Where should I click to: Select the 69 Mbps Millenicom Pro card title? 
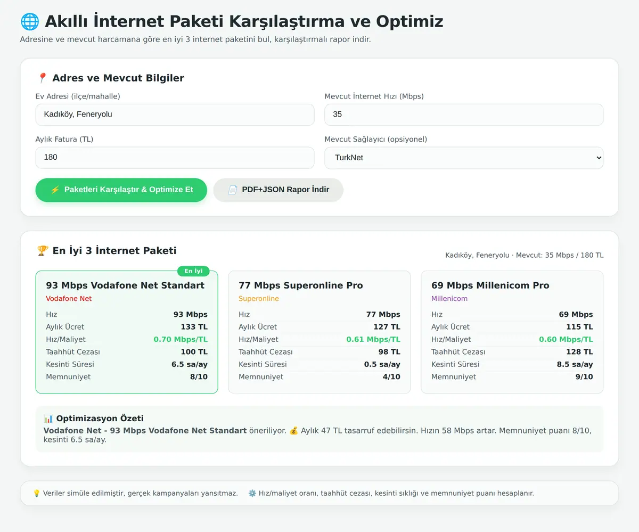[x=490, y=285]
